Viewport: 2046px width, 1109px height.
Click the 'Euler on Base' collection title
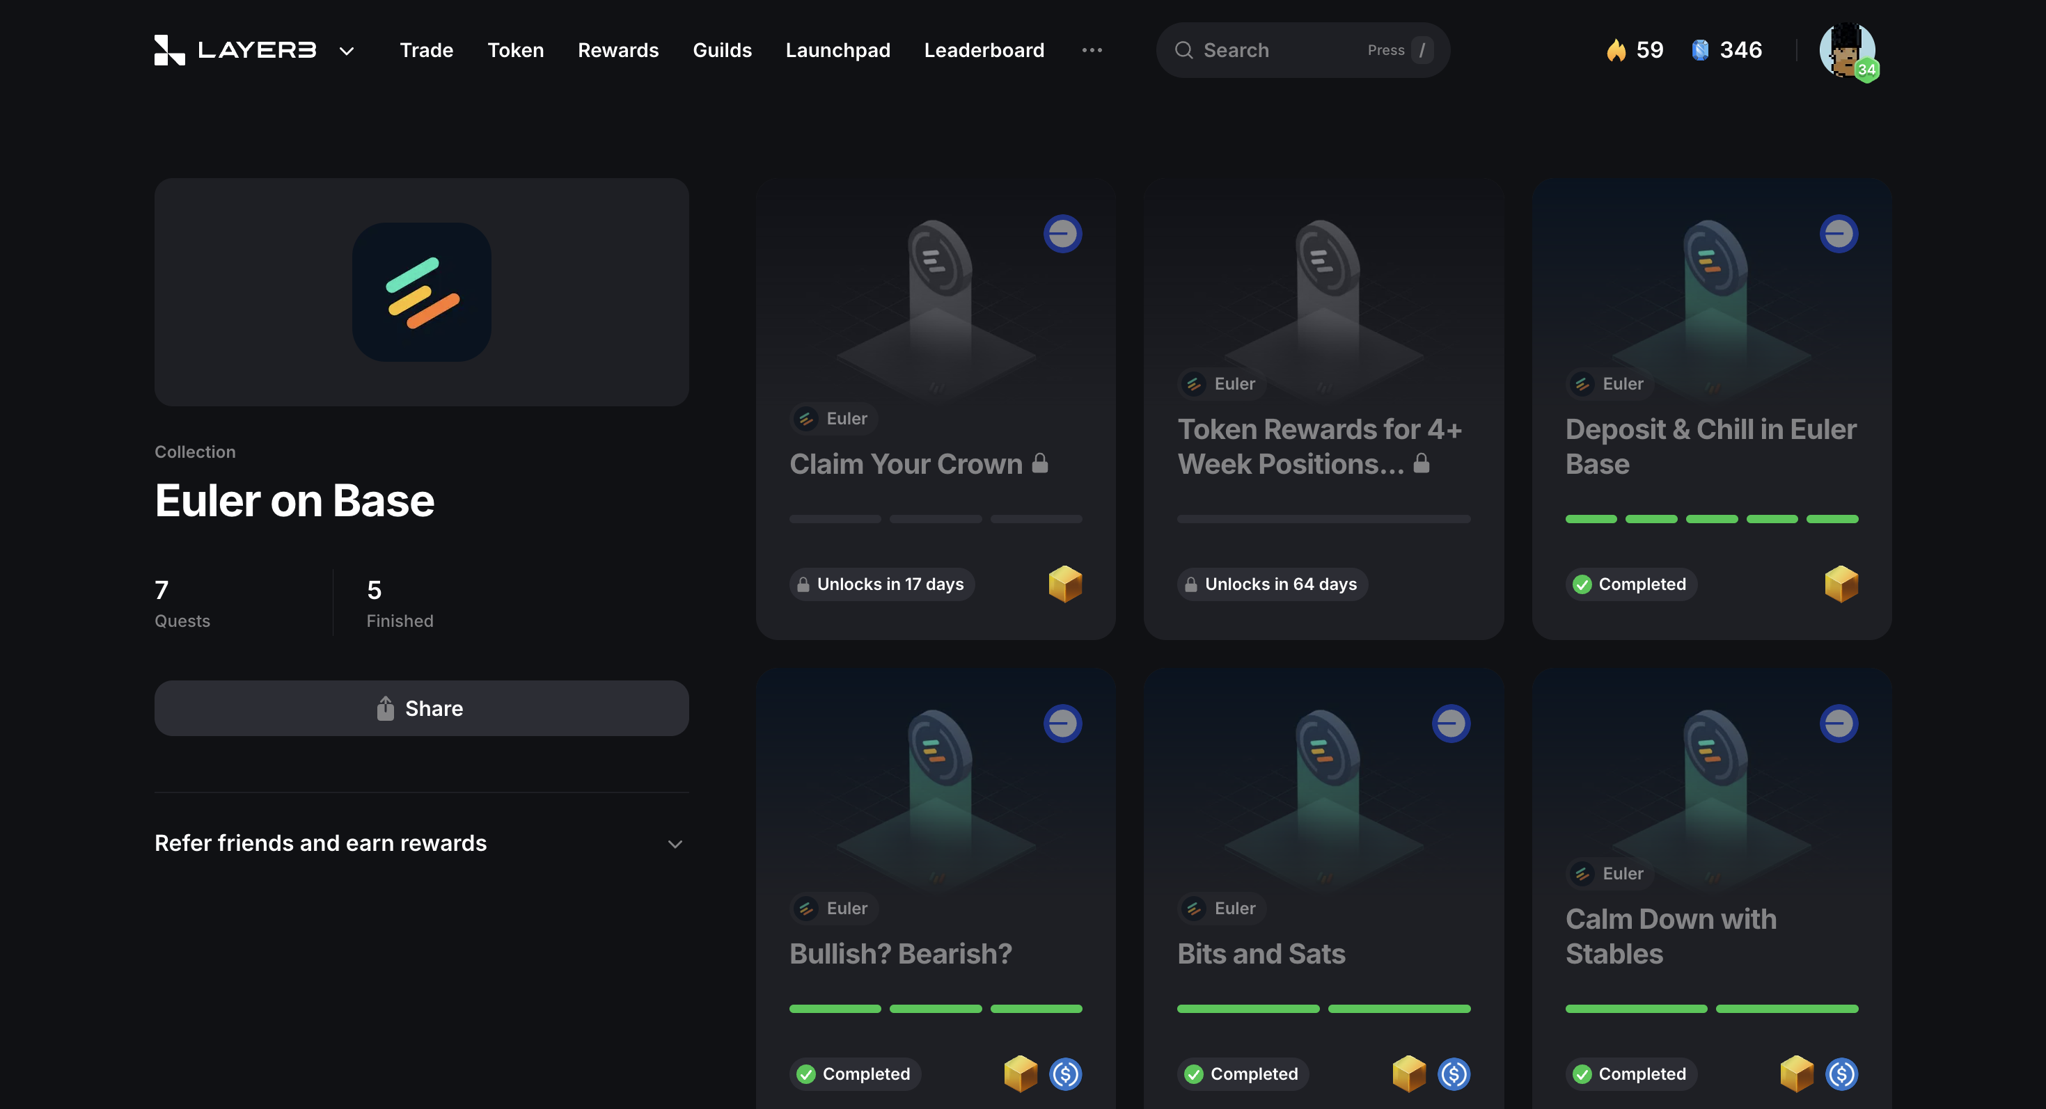(294, 501)
